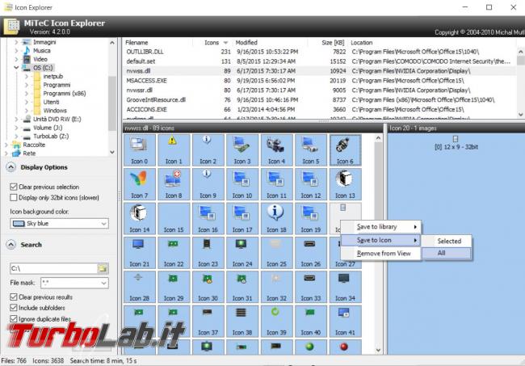525x366 pixels.
Task: Enable Display only 32bit icons option
Action: 14,198
